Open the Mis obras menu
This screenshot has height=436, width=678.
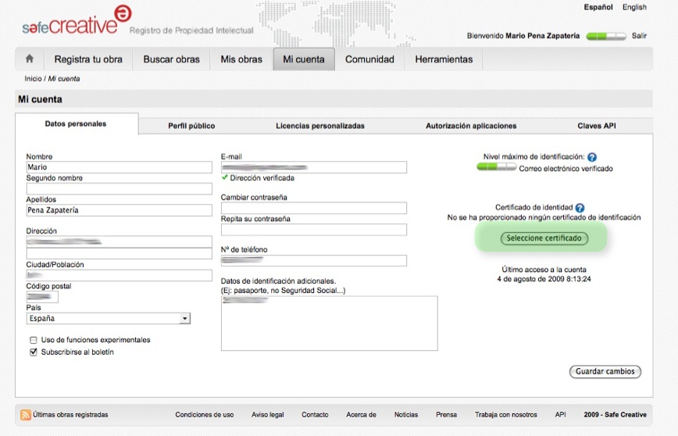(x=241, y=59)
